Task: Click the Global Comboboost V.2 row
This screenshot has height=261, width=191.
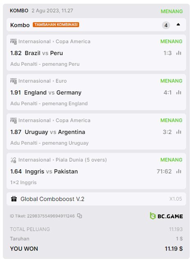Action: coord(96,199)
